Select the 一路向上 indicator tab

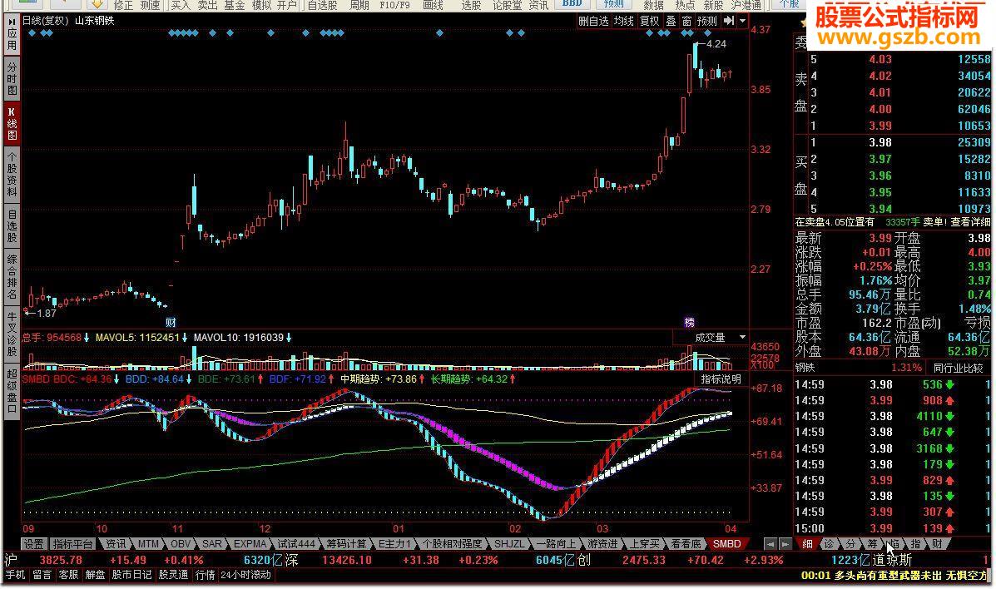[x=556, y=544]
